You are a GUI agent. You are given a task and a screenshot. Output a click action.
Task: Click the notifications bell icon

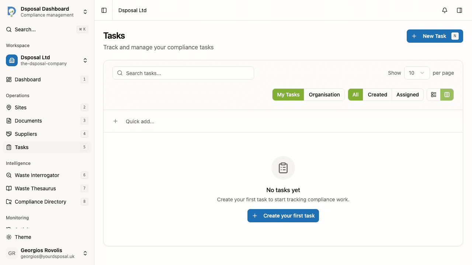[x=445, y=10]
